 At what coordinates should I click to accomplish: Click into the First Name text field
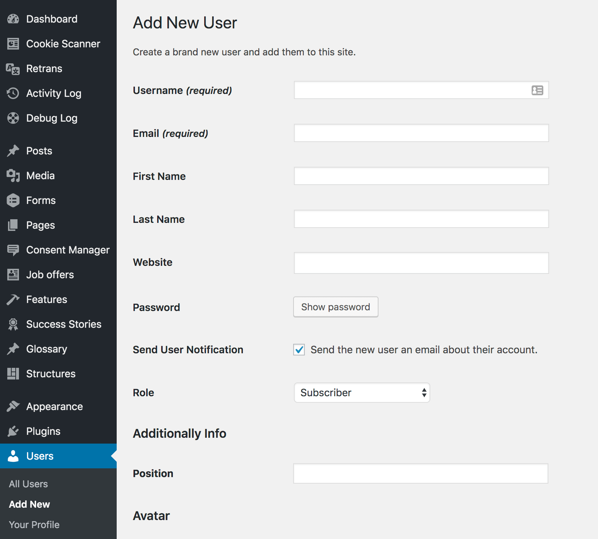coord(421,176)
